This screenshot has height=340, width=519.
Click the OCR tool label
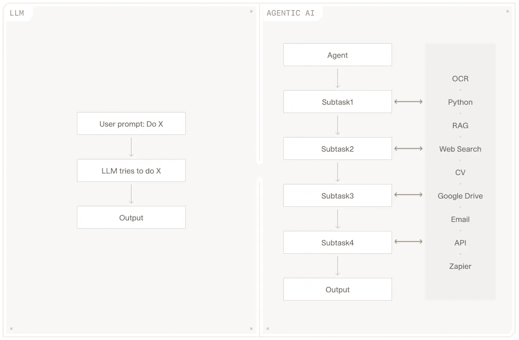(460, 79)
